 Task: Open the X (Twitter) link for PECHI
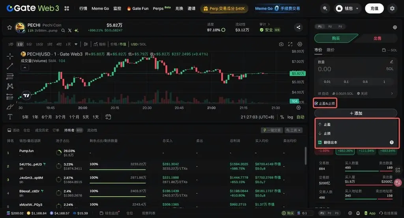70,30
